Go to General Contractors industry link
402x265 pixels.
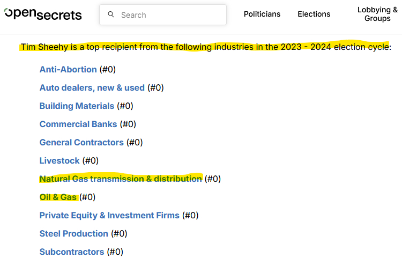pyautogui.click(x=81, y=142)
